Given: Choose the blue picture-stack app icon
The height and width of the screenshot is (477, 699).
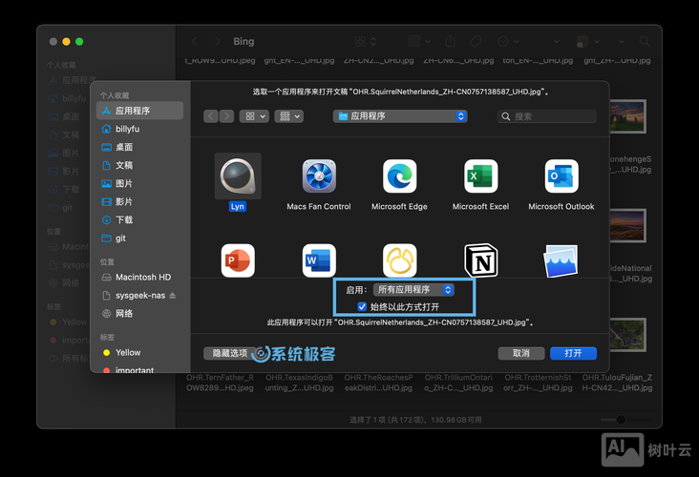Looking at the screenshot, I should [x=561, y=261].
